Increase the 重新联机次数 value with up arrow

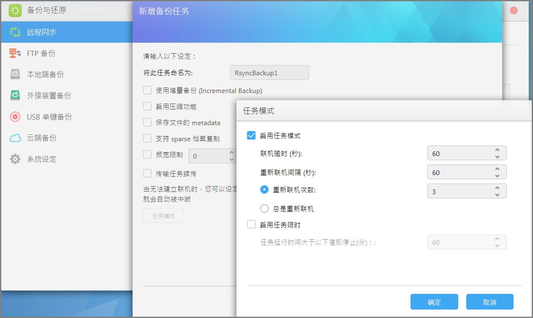[x=498, y=188]
